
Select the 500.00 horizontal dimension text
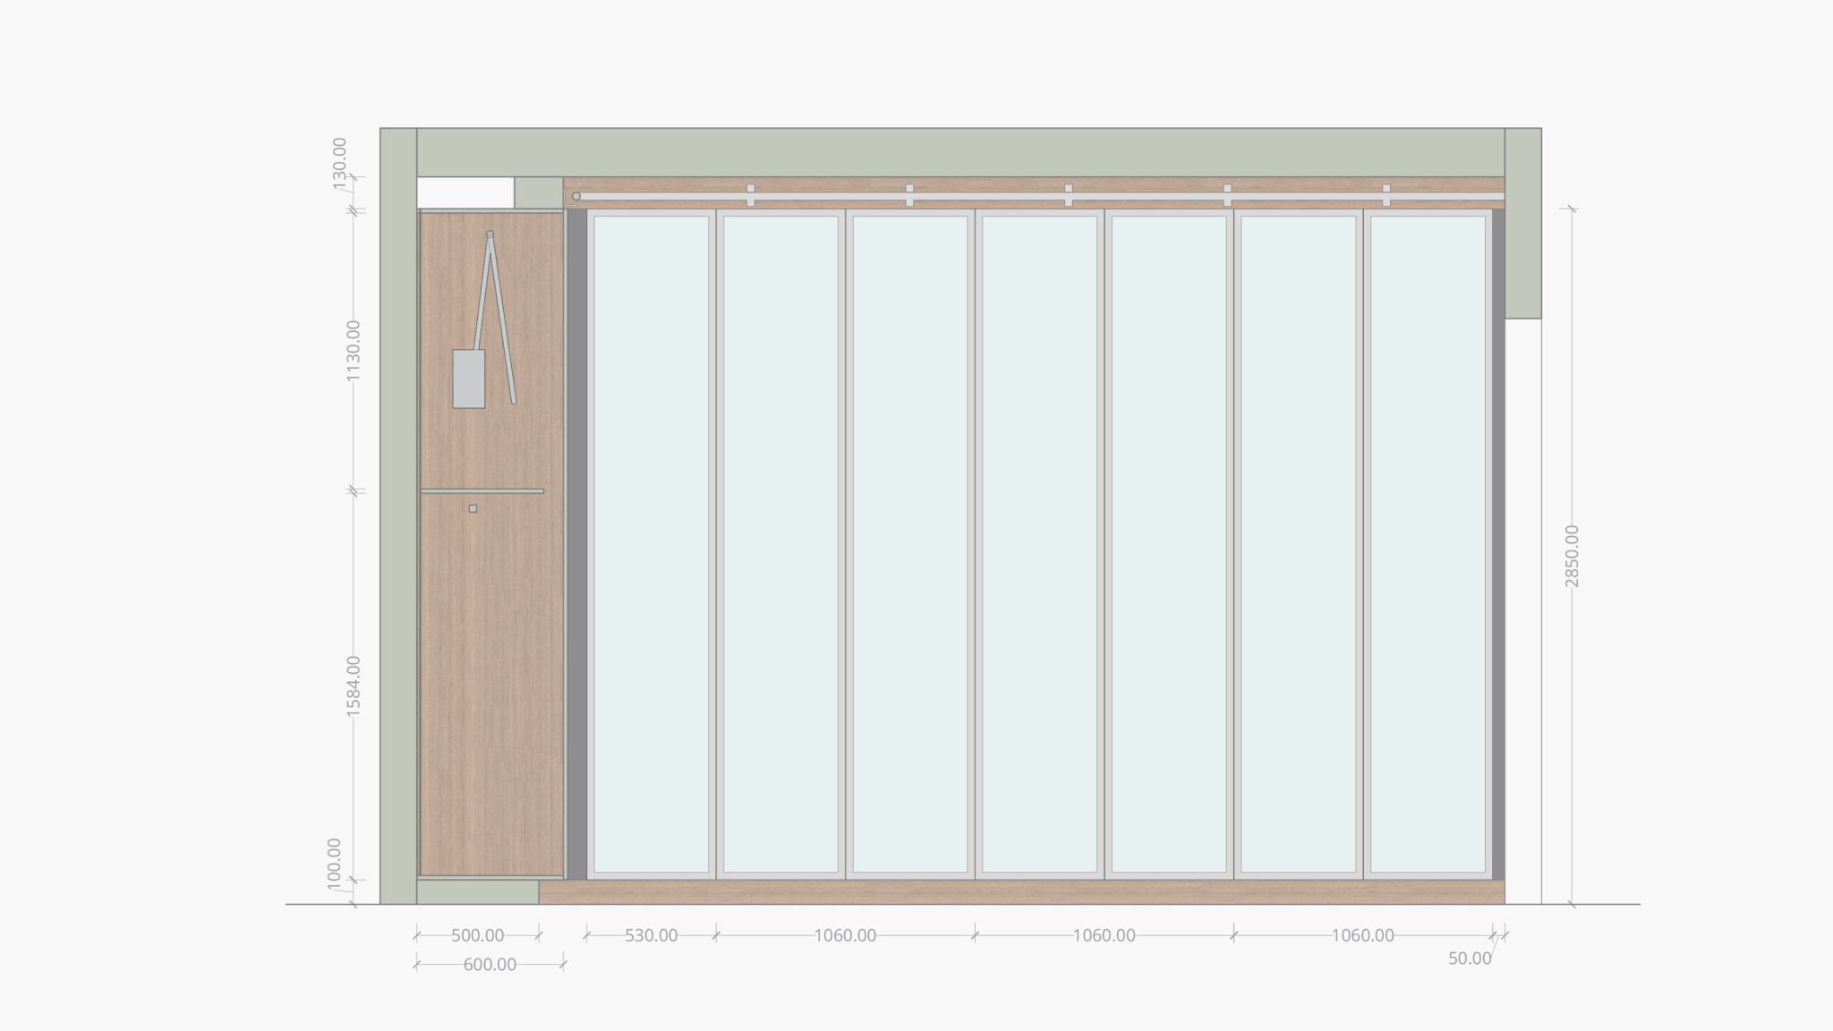477,935
